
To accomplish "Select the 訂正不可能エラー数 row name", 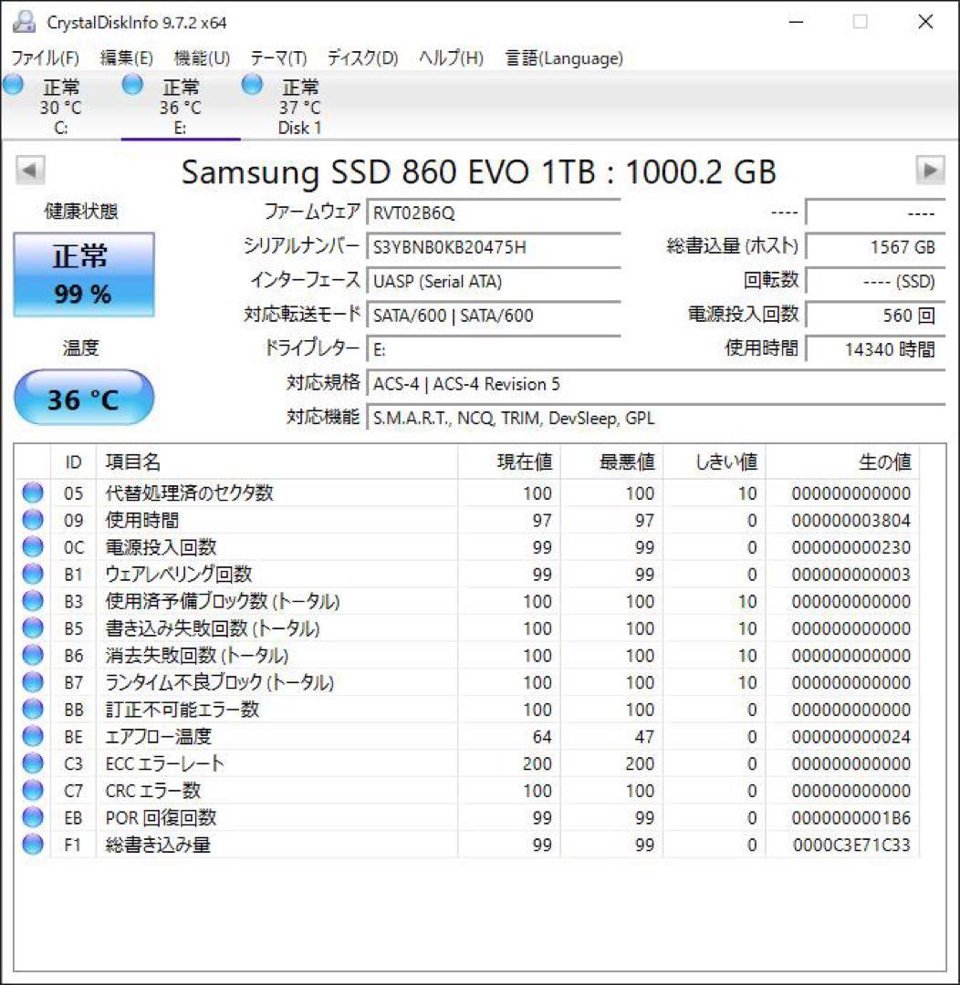I will click(183, 710).
